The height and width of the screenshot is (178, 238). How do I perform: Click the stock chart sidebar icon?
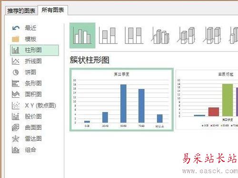click(16, 116)
